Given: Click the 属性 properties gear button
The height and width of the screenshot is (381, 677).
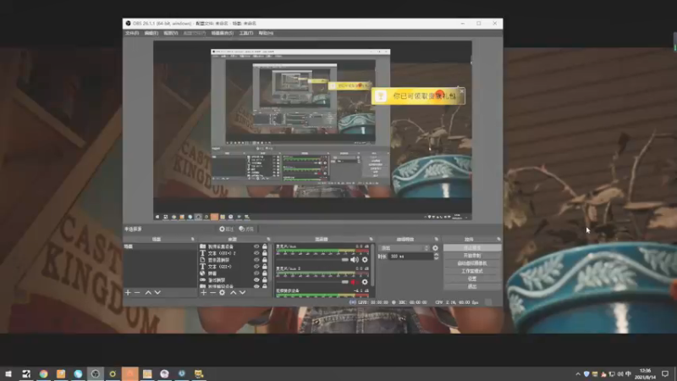Looking at the screenshot, I should point(226,229).
